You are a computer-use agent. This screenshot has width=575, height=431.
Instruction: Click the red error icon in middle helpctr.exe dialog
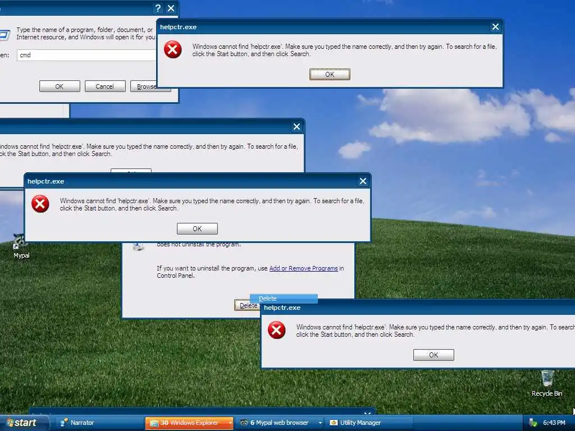(40, 204)
